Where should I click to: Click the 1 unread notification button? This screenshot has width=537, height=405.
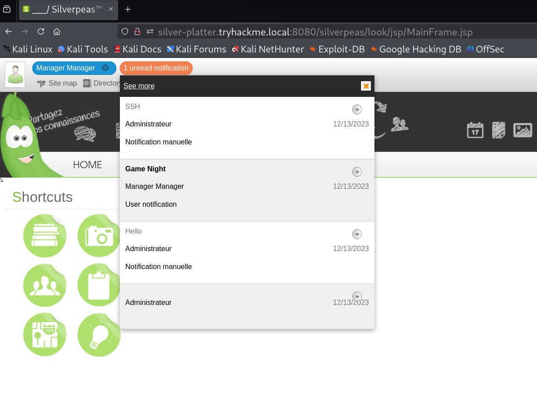[x=156, y=68]
